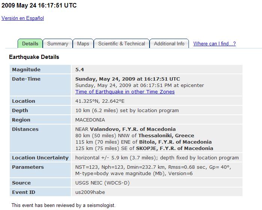Click the 'NEAR Valandovo' distance line
Screen dimensions: 262x210
125,129
